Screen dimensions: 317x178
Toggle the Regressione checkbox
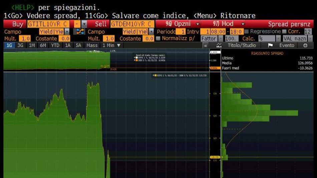tap(246, 31)
